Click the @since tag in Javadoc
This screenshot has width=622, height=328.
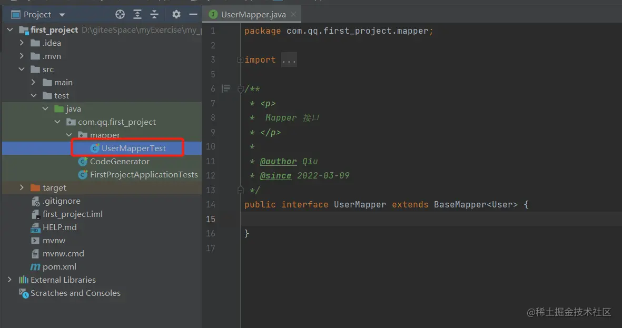click(275, 176)
